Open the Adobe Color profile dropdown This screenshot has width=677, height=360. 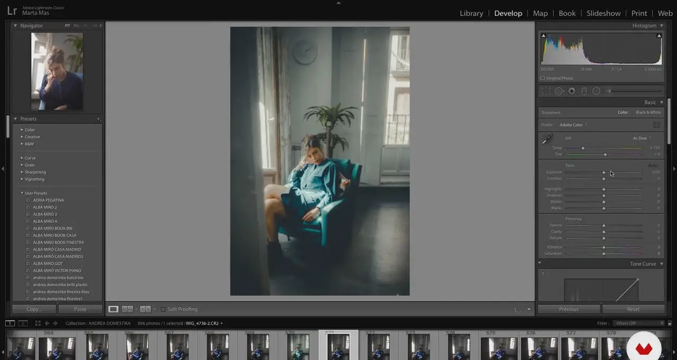pos(573,125)
